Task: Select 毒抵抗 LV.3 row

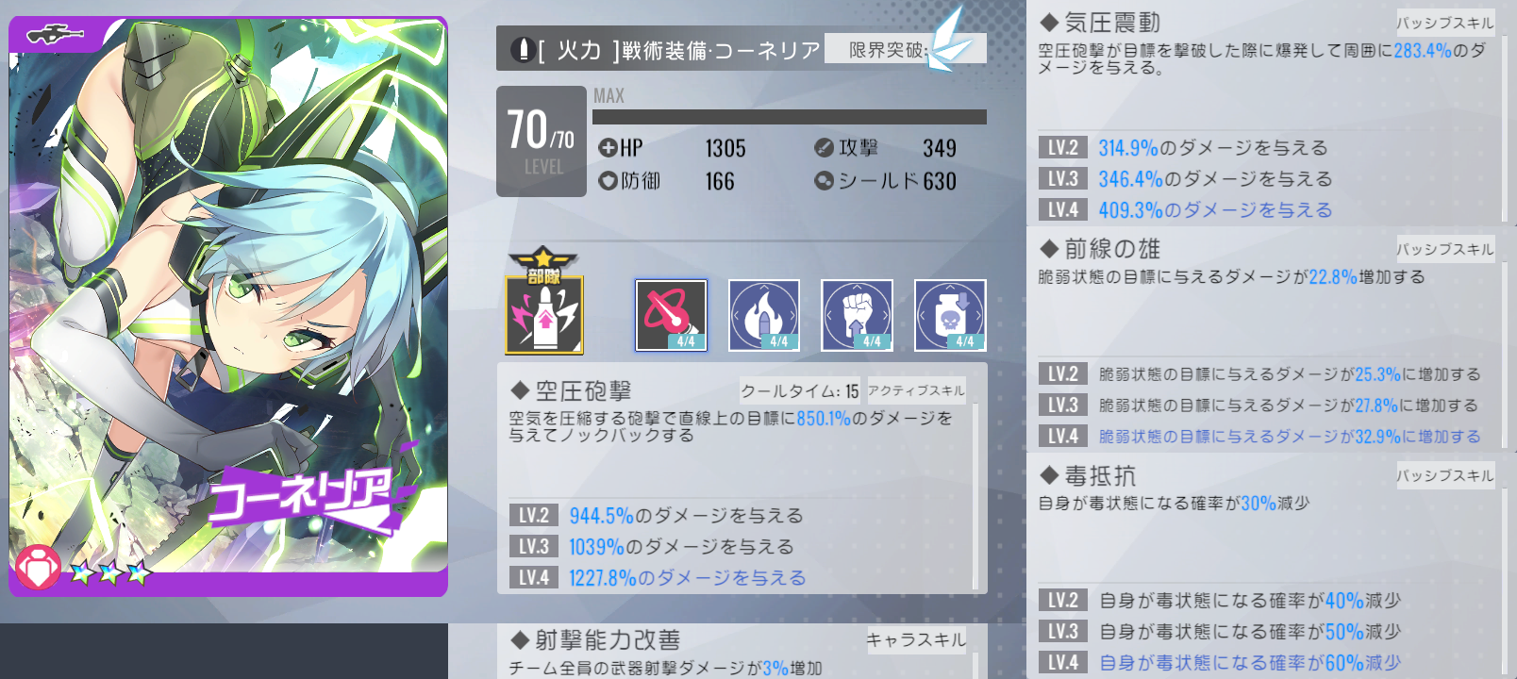Action: click(1220, 632)
